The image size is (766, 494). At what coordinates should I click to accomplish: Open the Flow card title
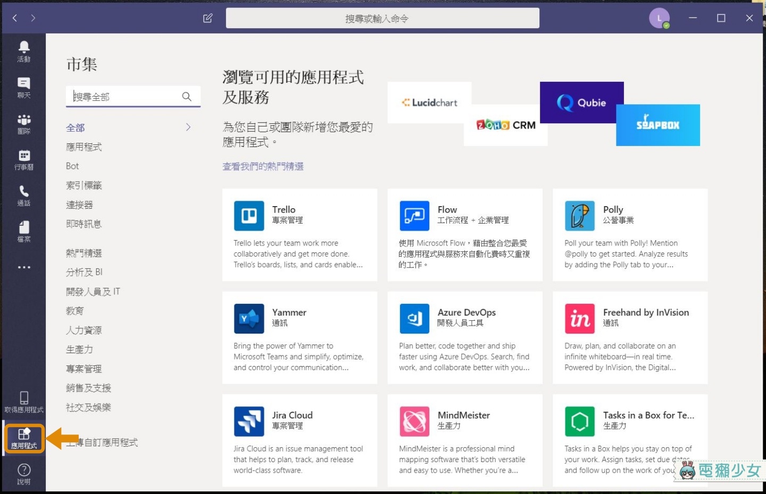click(447, 209)
